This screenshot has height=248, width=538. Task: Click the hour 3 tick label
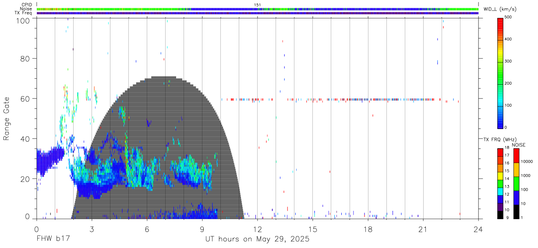click(92, 229)
